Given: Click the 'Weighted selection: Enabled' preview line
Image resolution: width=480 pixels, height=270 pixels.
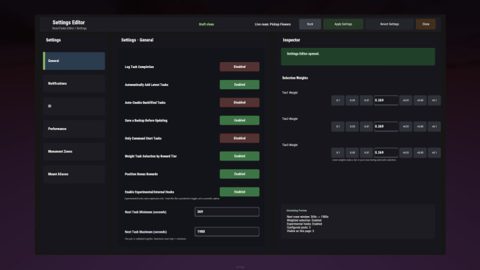Looking at the screenshot, I should 304,221.
